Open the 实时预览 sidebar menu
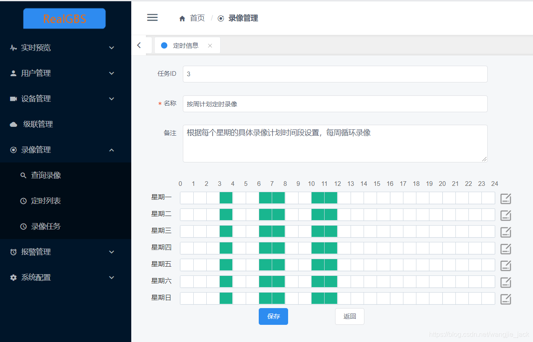The width and height of the screenshot is (533, 342). (65, 48)
